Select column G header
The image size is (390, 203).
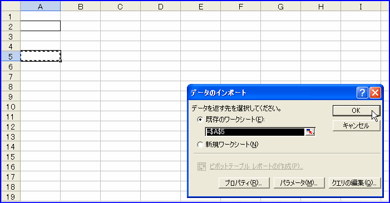[281, 7]
